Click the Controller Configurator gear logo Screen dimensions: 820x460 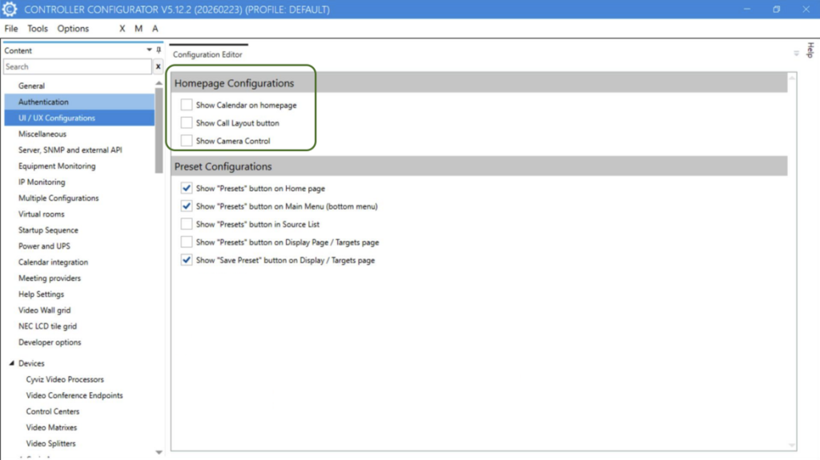tap(11, 10)
